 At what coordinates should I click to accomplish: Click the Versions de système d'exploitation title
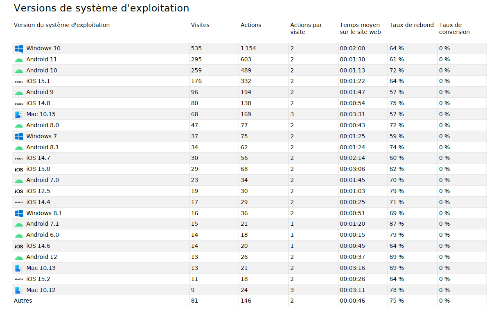point(101,8)
